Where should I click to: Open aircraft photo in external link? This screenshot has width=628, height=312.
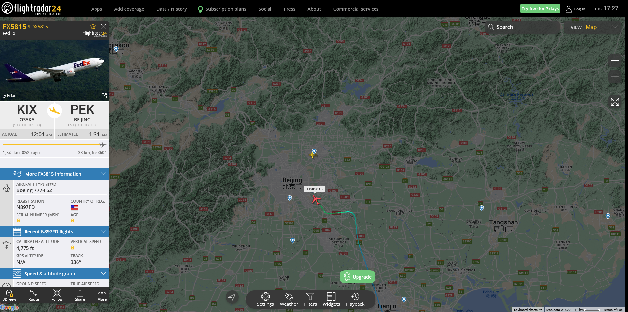[104, 96]
